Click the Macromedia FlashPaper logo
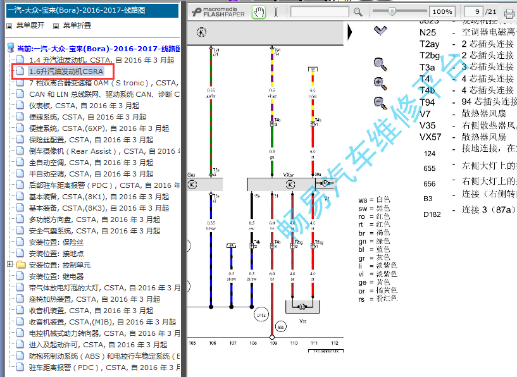The width and height of the screenshot is (517, 377). coord(218,12)
